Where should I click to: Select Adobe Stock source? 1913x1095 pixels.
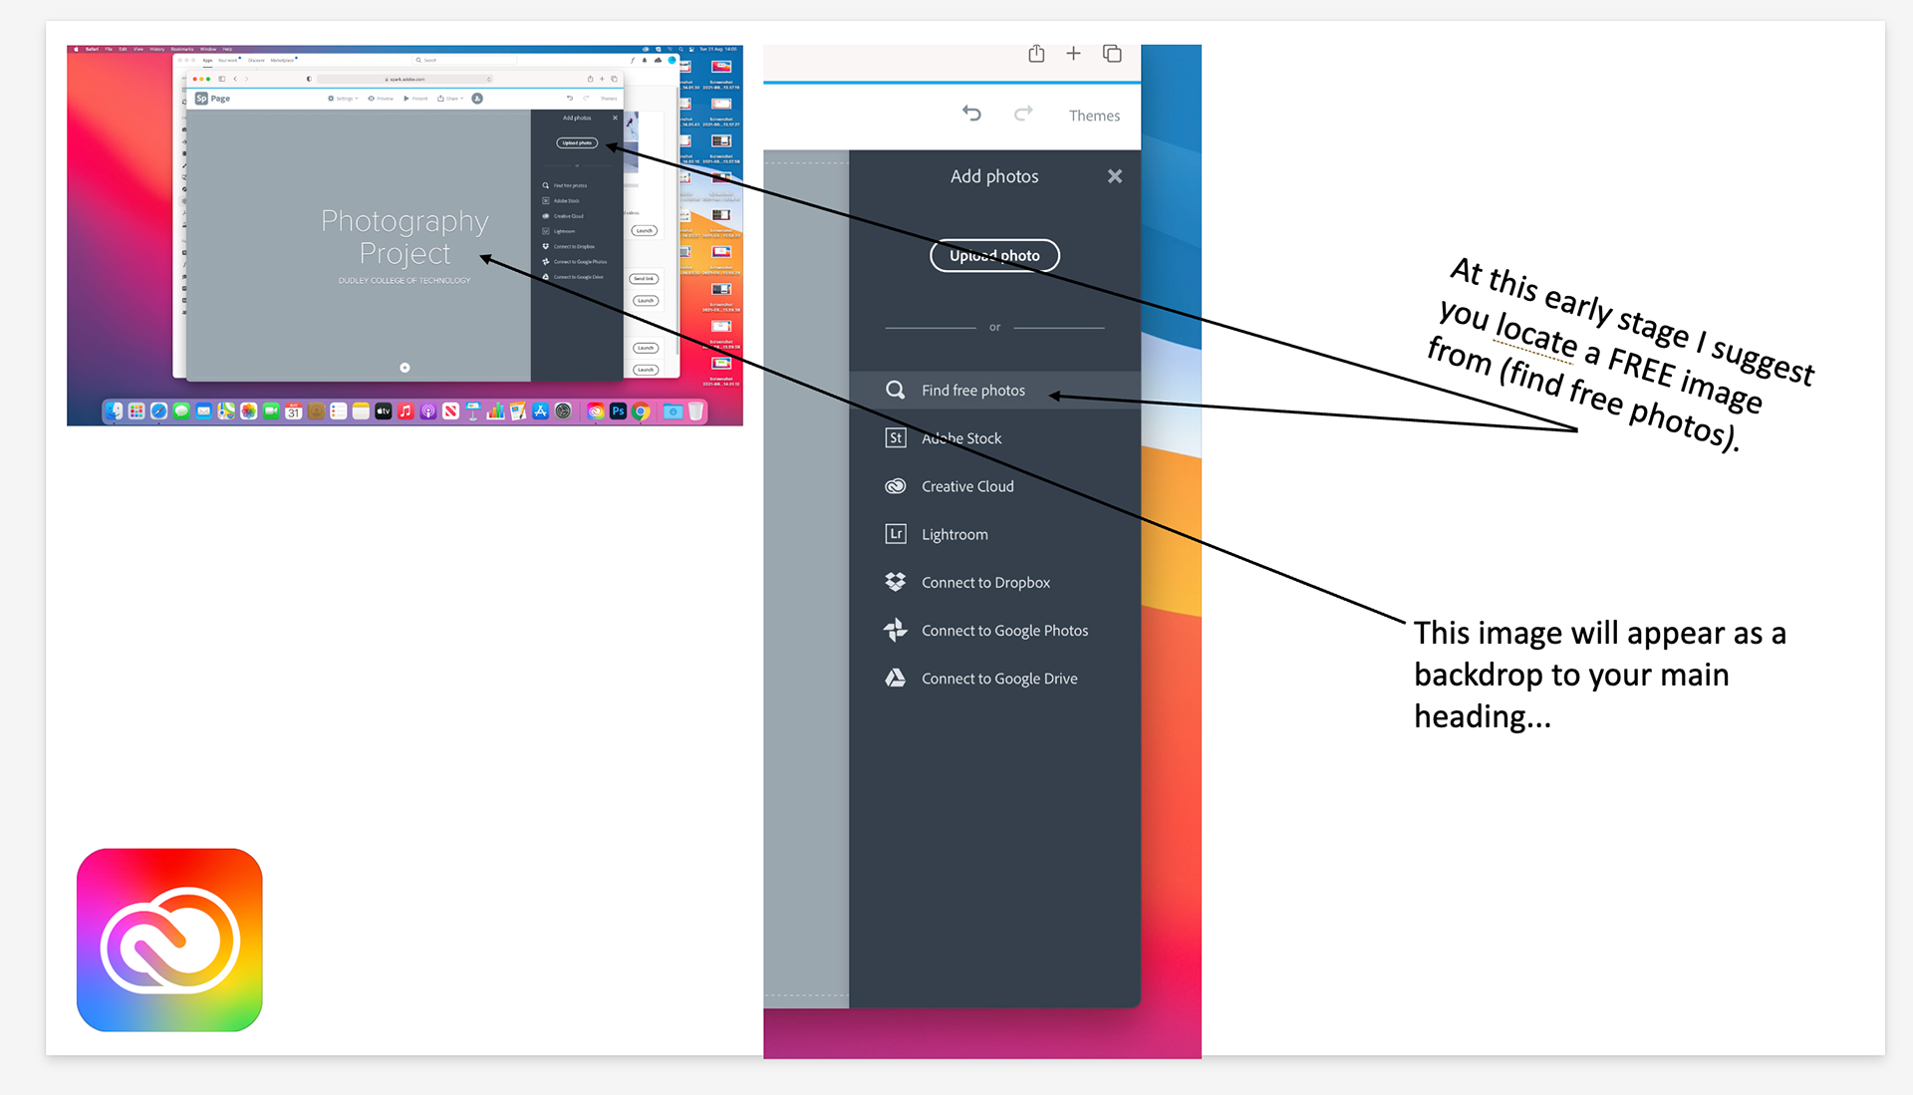[960, 438]
